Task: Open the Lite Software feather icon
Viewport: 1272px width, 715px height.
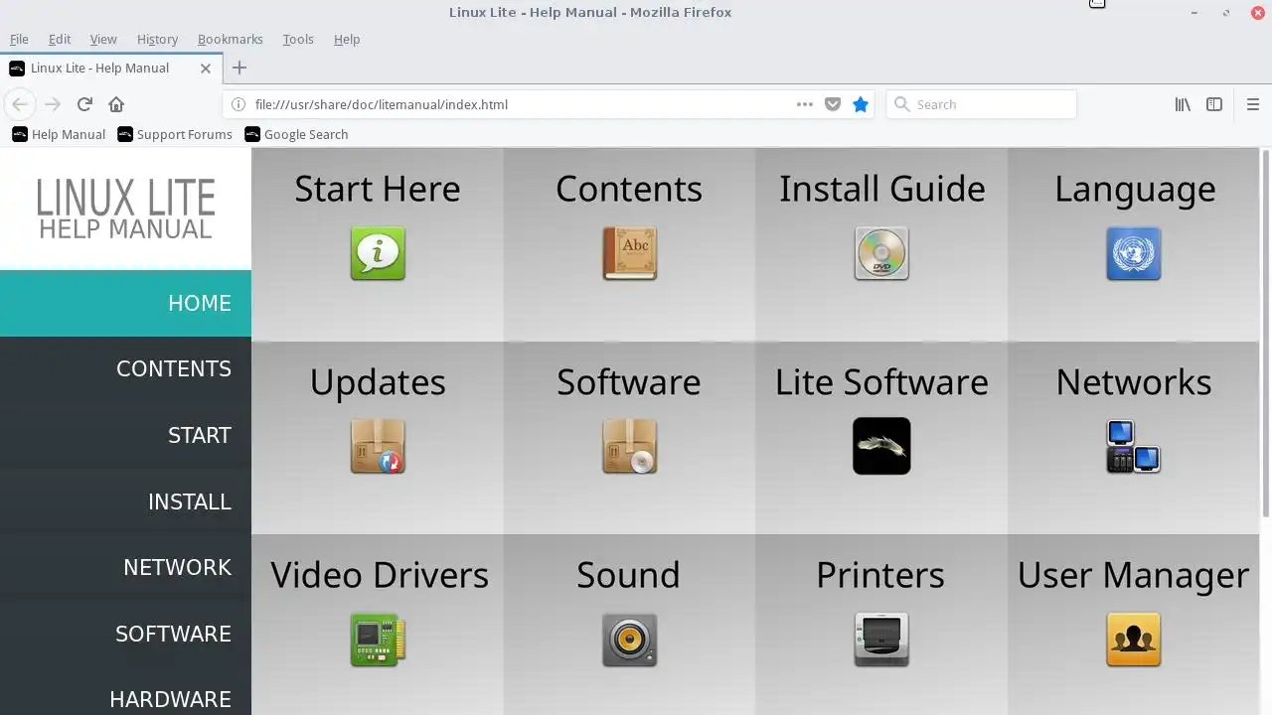Action: 881,446
